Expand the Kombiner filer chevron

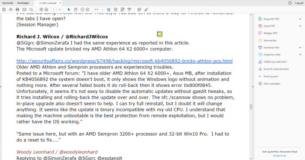click(300, 48)
